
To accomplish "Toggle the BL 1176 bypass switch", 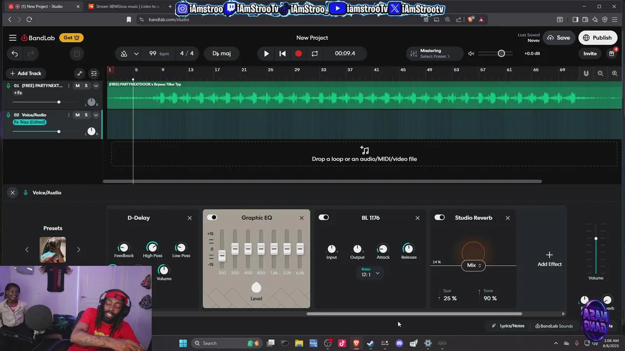I will coord(324,217).
